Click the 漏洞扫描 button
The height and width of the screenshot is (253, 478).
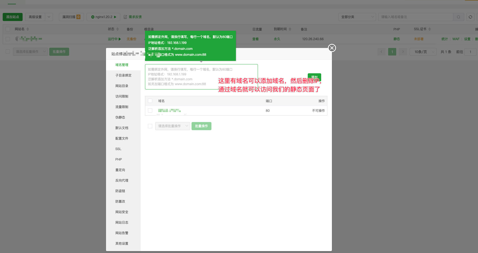[x=71, y=17]
